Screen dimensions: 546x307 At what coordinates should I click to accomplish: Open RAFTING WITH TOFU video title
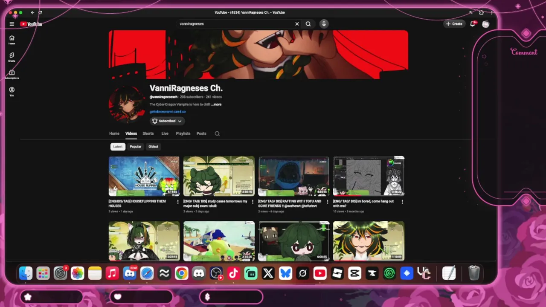coord(290,203)
